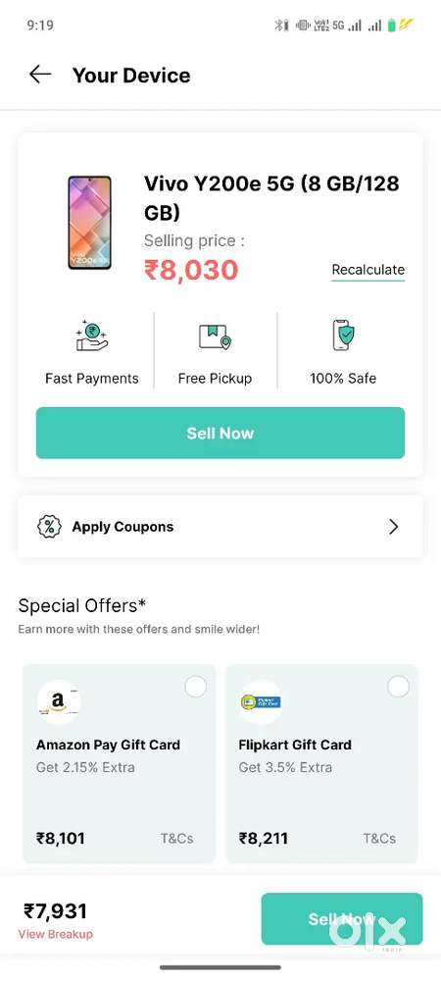The width and height of the screenshot is (441, 981).
Task: Click the 100% Safe shield icon
Action: (342, 336)
